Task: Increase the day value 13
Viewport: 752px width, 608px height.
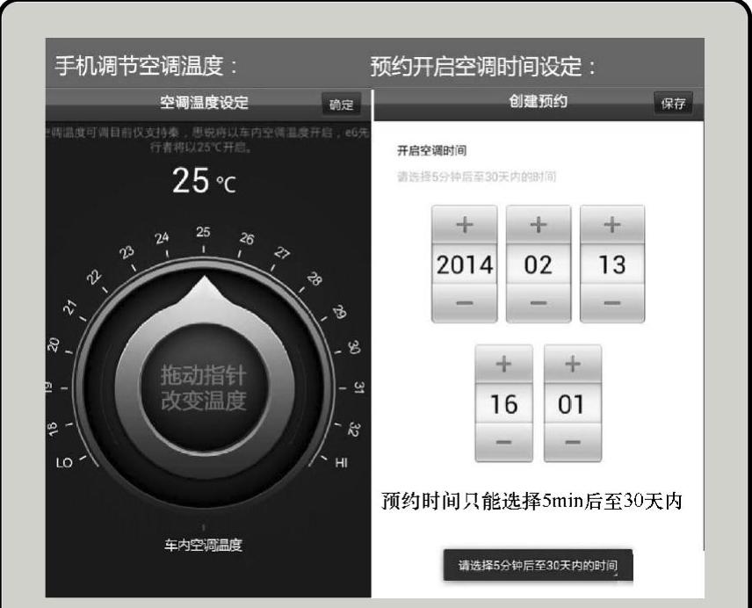Action: click(x=611, y=225)
